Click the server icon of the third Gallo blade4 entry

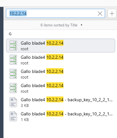pos(13,74)
